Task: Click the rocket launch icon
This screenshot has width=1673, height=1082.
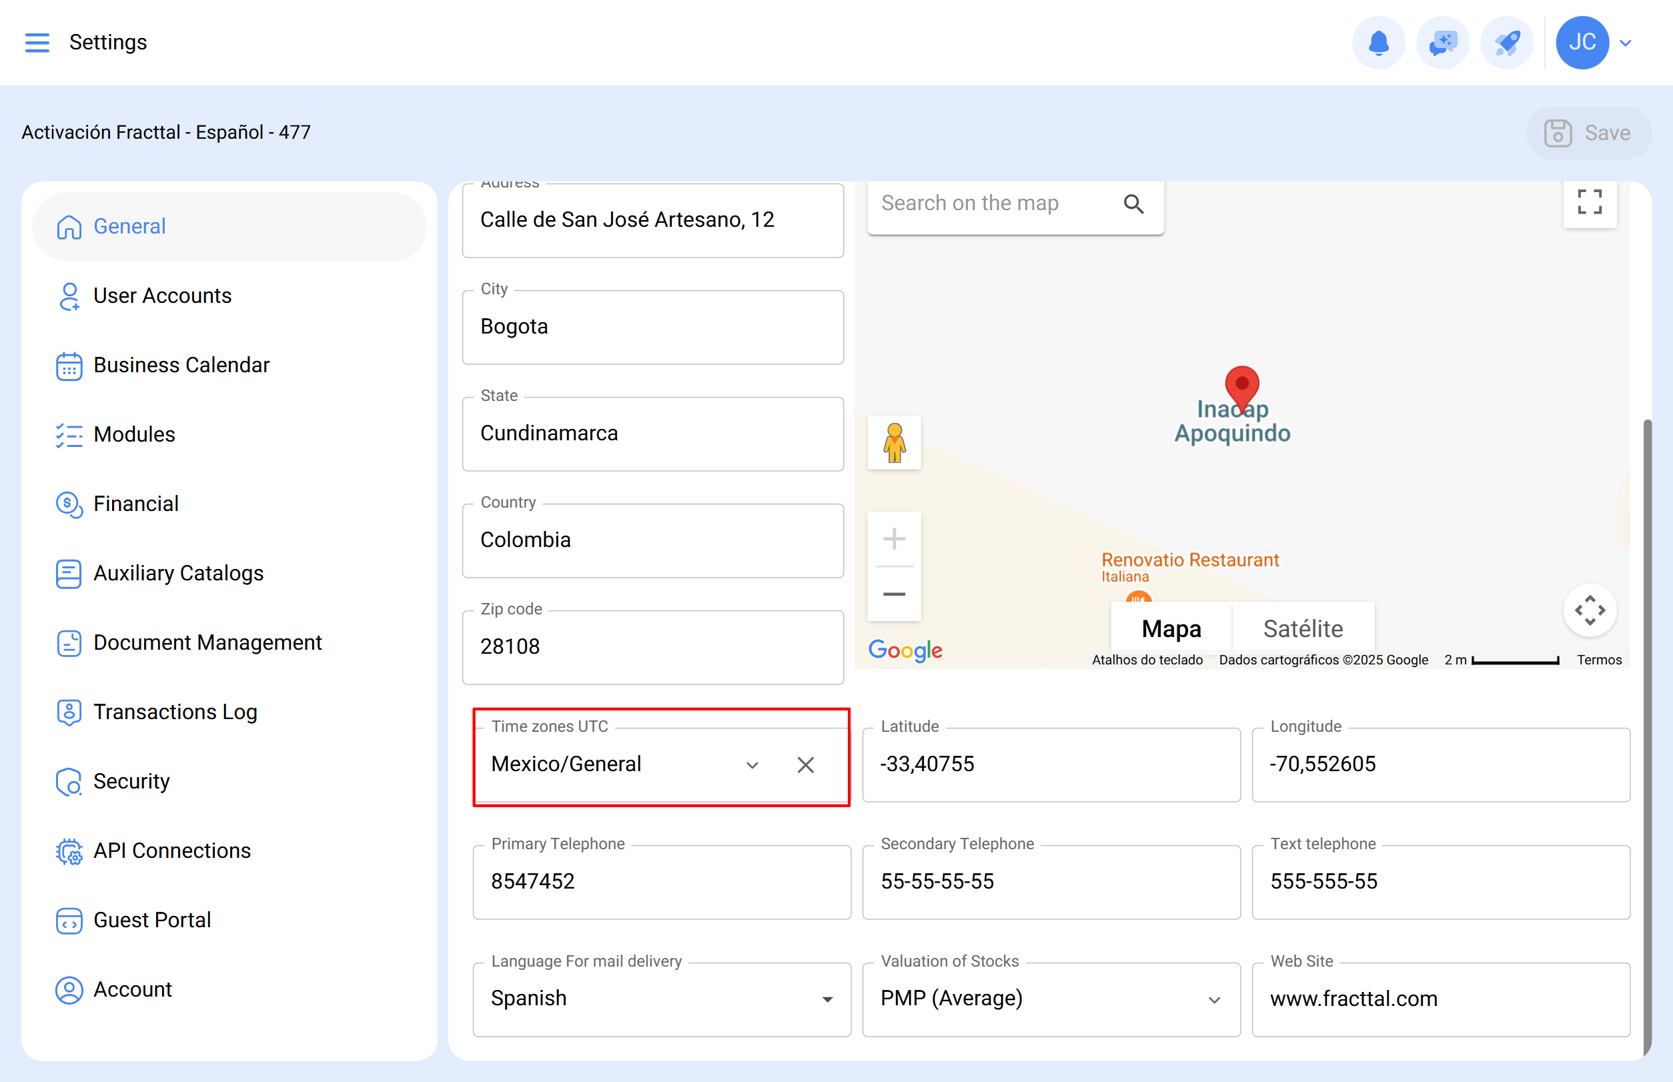Action: pos(1506,42)
